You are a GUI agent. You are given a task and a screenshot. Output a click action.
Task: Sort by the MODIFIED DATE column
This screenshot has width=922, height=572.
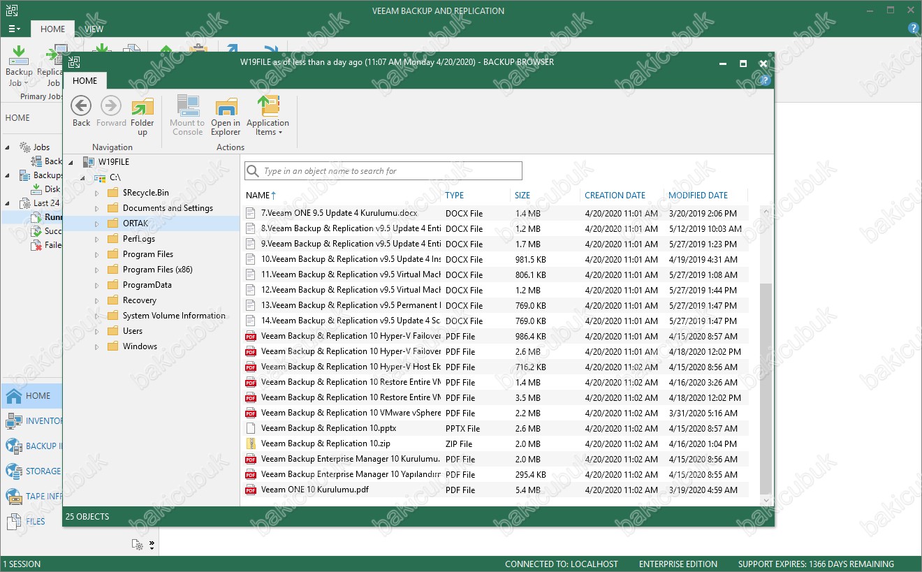(x=698, y=196)
